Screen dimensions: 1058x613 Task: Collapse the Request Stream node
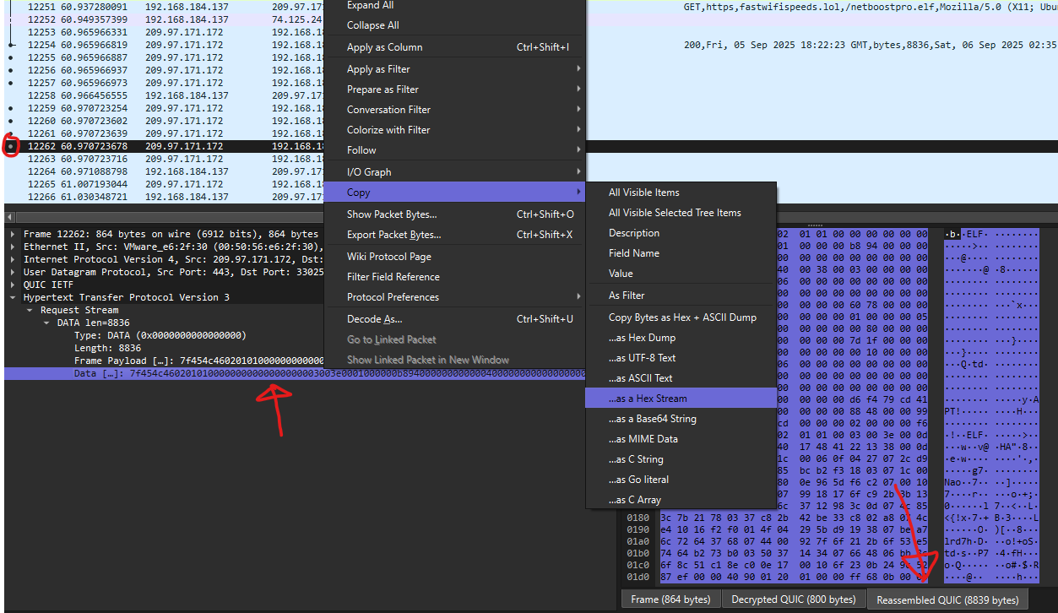(x=29, y=310)
